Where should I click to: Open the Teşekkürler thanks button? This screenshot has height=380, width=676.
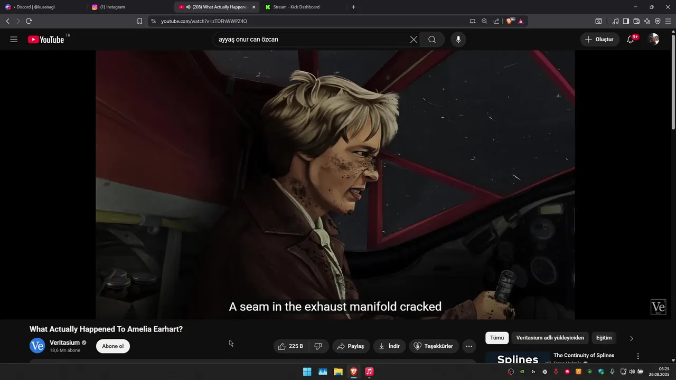coord(434,346)
